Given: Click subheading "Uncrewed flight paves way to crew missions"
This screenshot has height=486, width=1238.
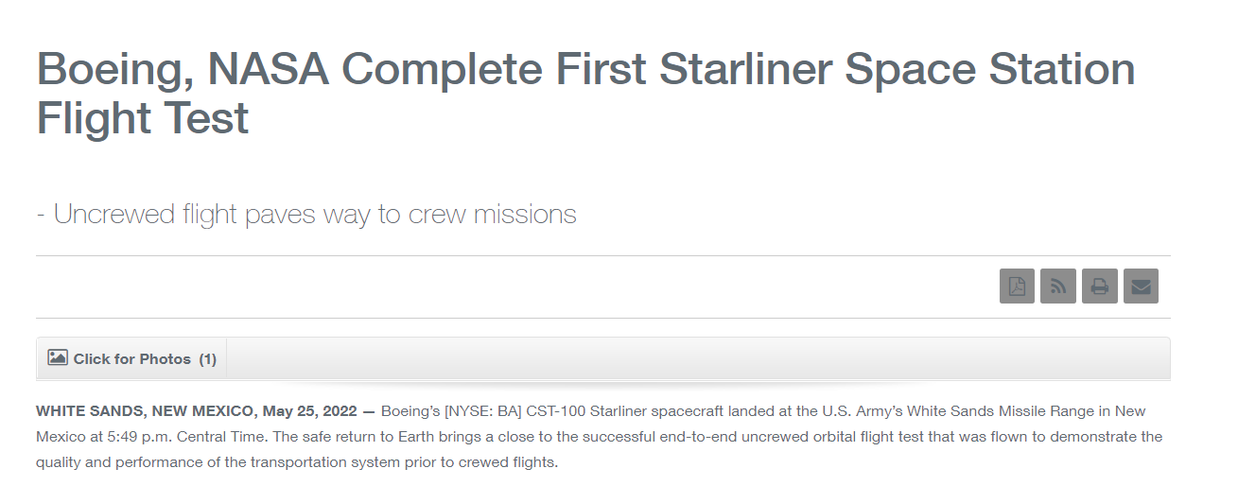Looking at the screenshot, I should click(306, 214).
